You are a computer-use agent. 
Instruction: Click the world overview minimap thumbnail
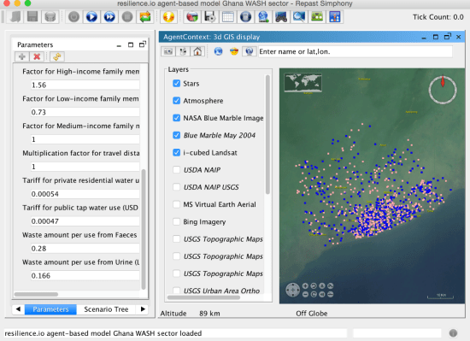tap(303, 82)
